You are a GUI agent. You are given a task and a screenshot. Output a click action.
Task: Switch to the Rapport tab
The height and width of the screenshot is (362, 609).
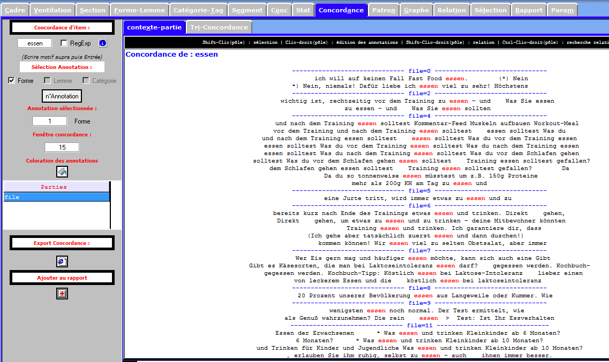[529, 10]
